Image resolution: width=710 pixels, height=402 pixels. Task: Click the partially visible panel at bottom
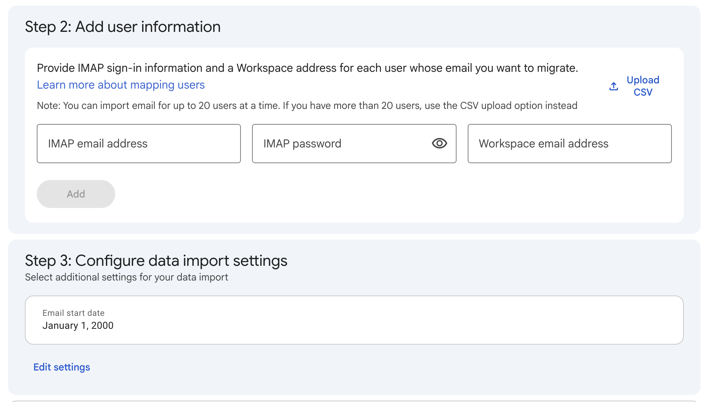[354, 401]
